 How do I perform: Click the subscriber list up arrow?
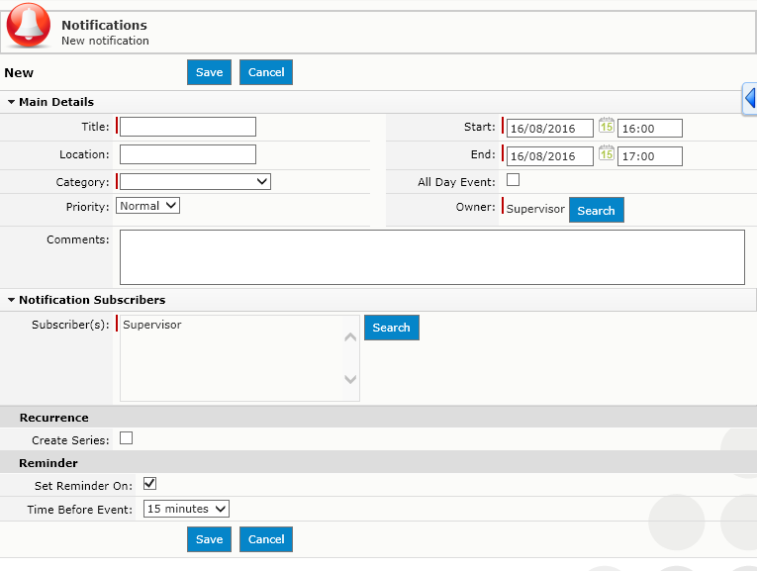[350, 337]
